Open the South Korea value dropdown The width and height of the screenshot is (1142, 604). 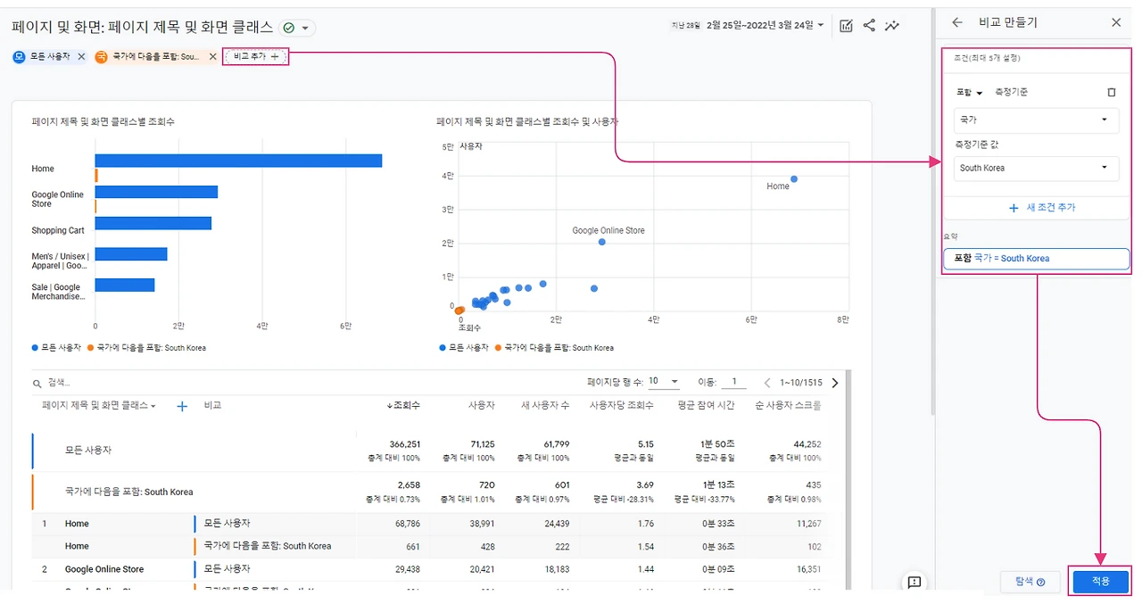(x=1036, y=168)
